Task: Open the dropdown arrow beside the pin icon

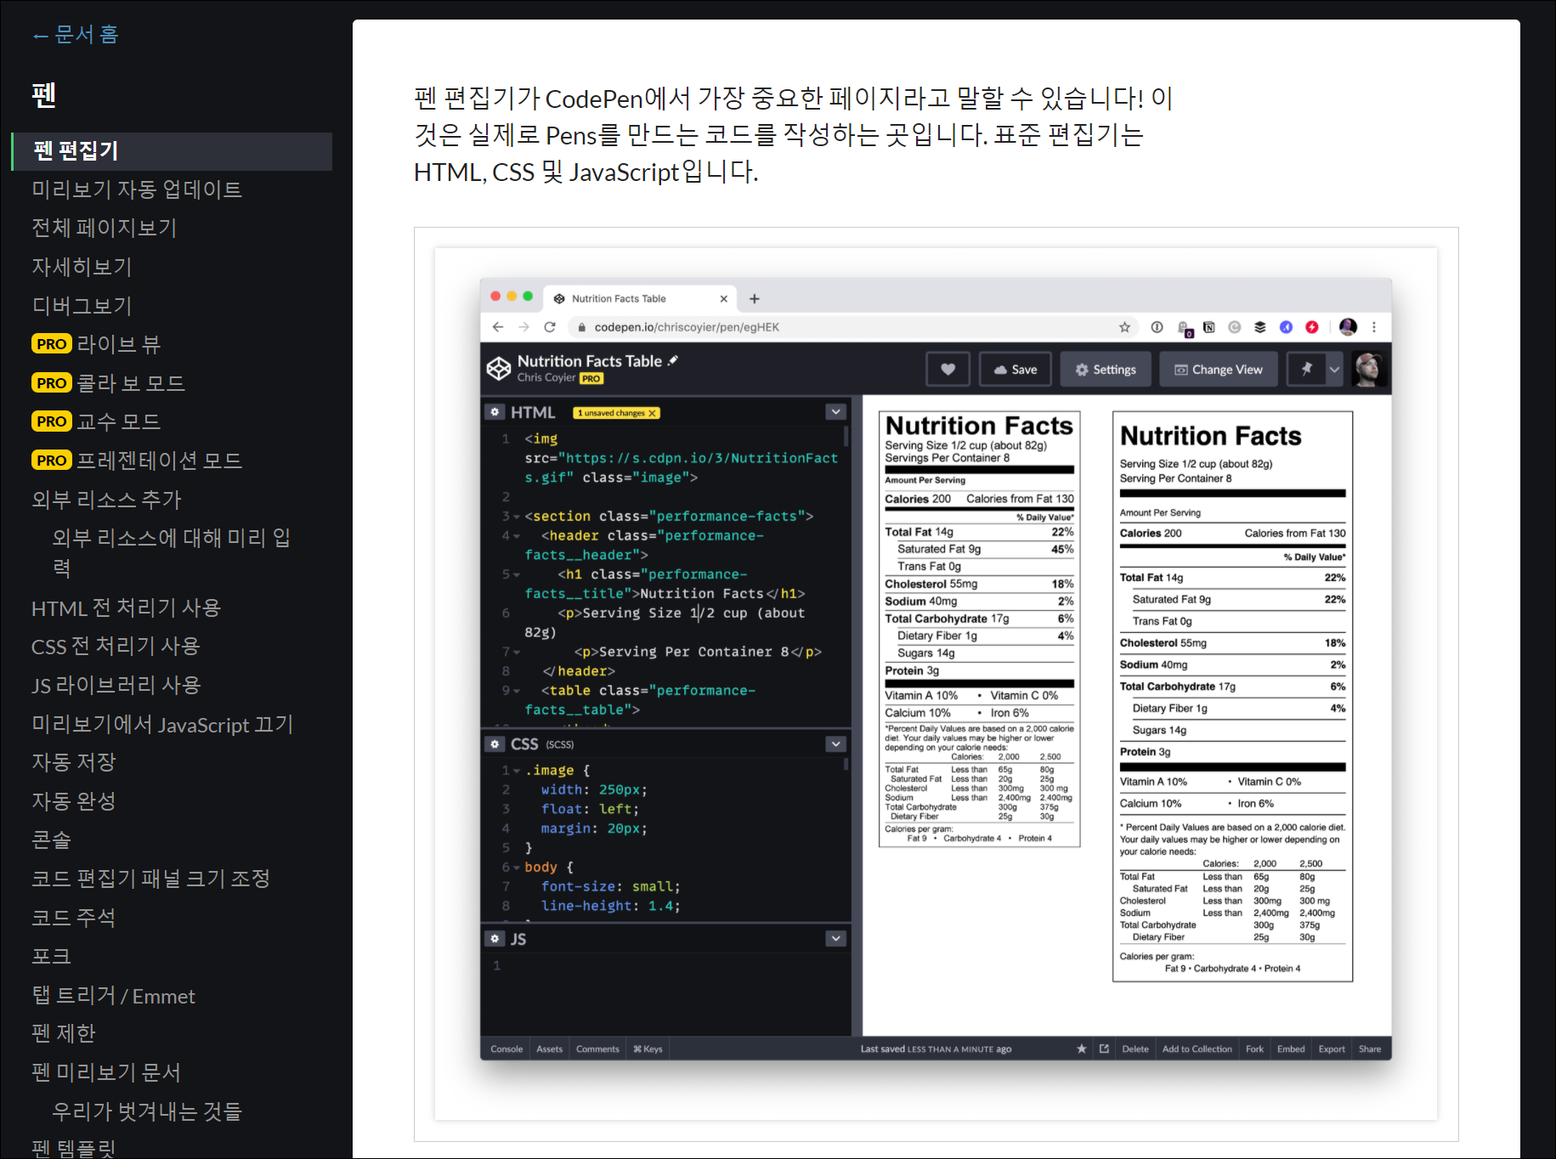Action: click(1334, 370)
